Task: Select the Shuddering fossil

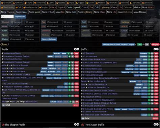Action: tap(7, 7)
